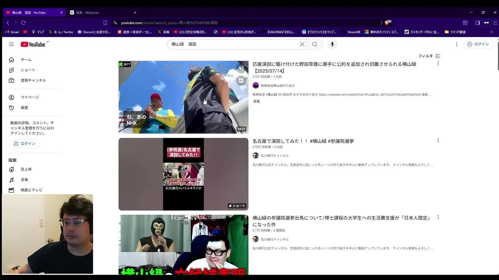The height and width of the screenshot is (280, 499).
Task: Toggle captions on the video preview
Action: [241, 80]
